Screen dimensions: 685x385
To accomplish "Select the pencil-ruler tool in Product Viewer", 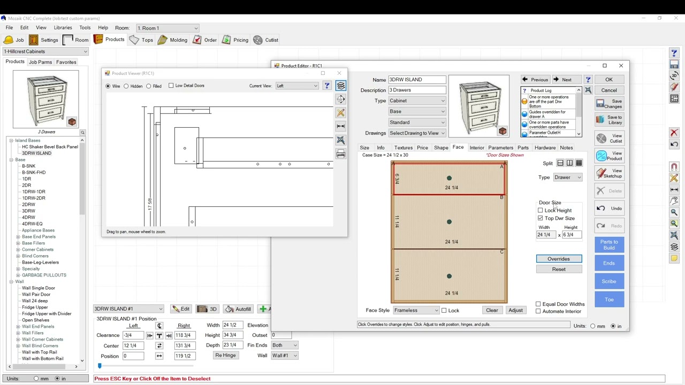I will pos(341,113).
